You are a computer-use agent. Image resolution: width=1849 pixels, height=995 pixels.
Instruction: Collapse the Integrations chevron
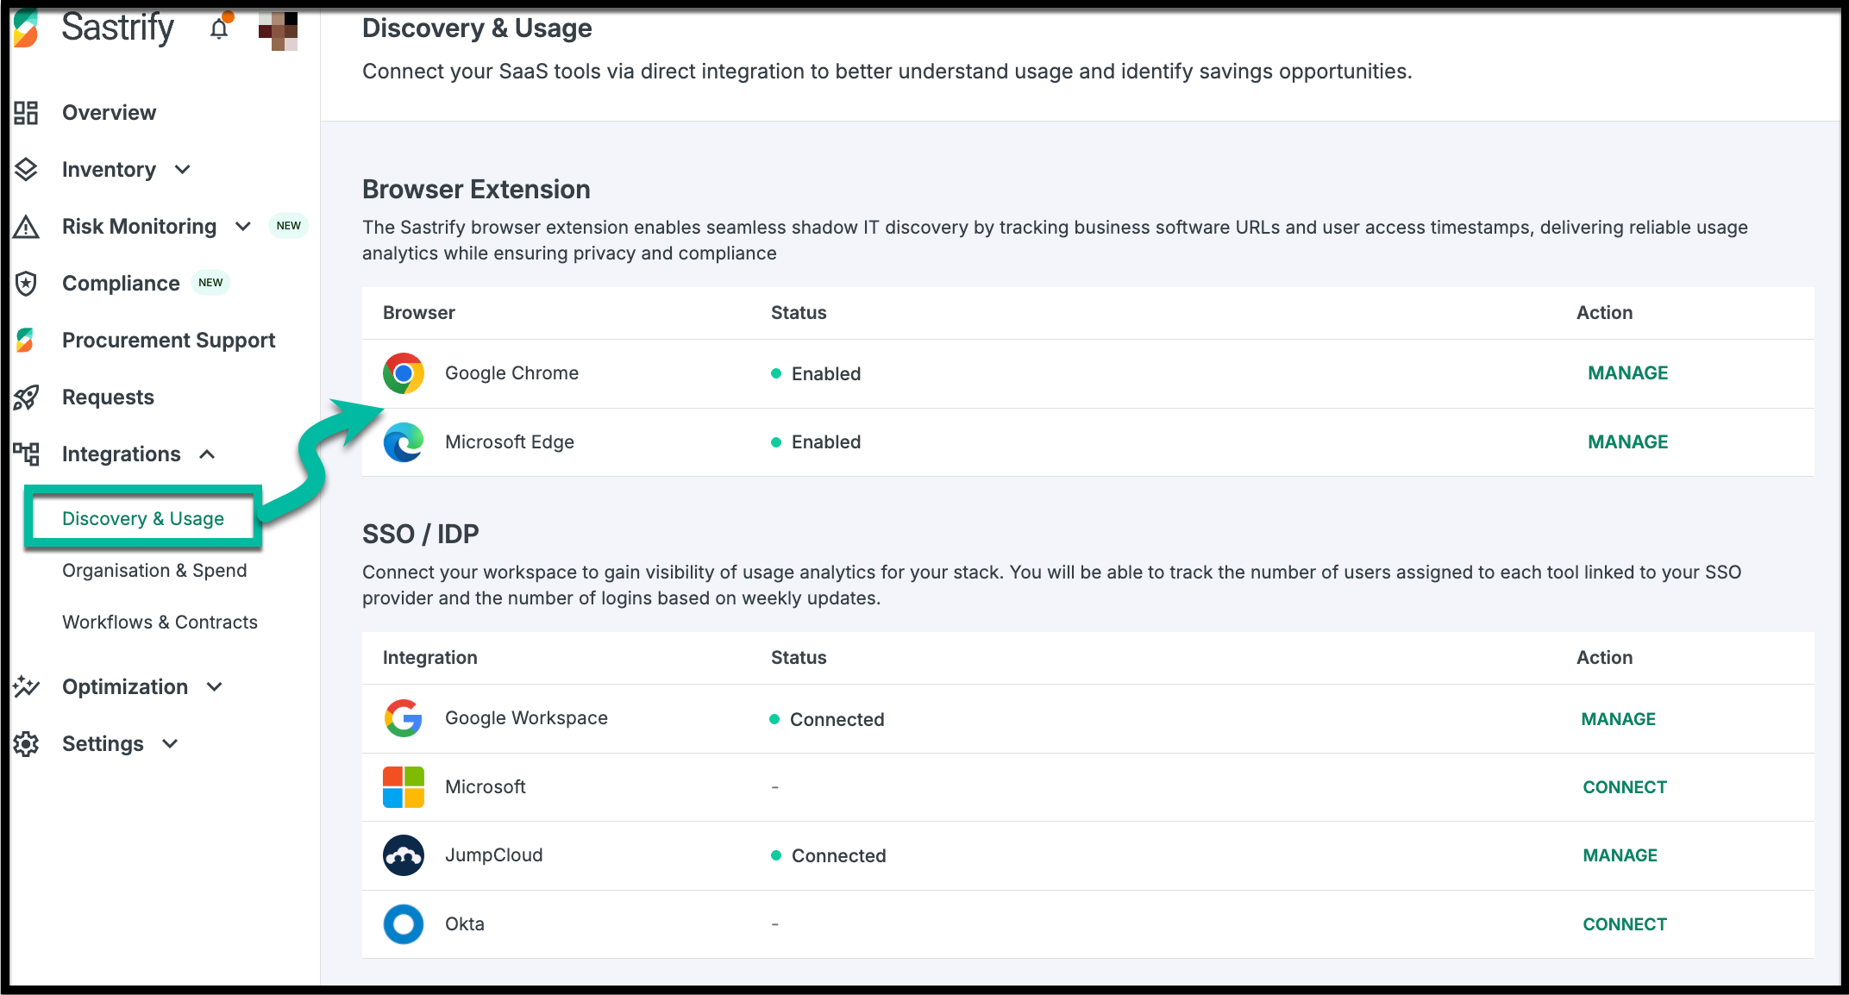[207, 454]
